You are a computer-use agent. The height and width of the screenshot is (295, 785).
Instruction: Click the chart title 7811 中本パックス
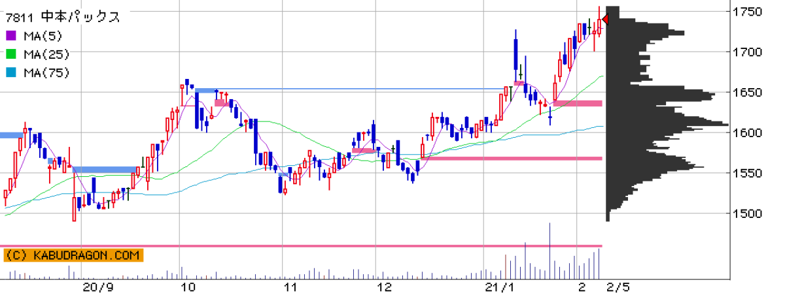(x=63, y=17)
